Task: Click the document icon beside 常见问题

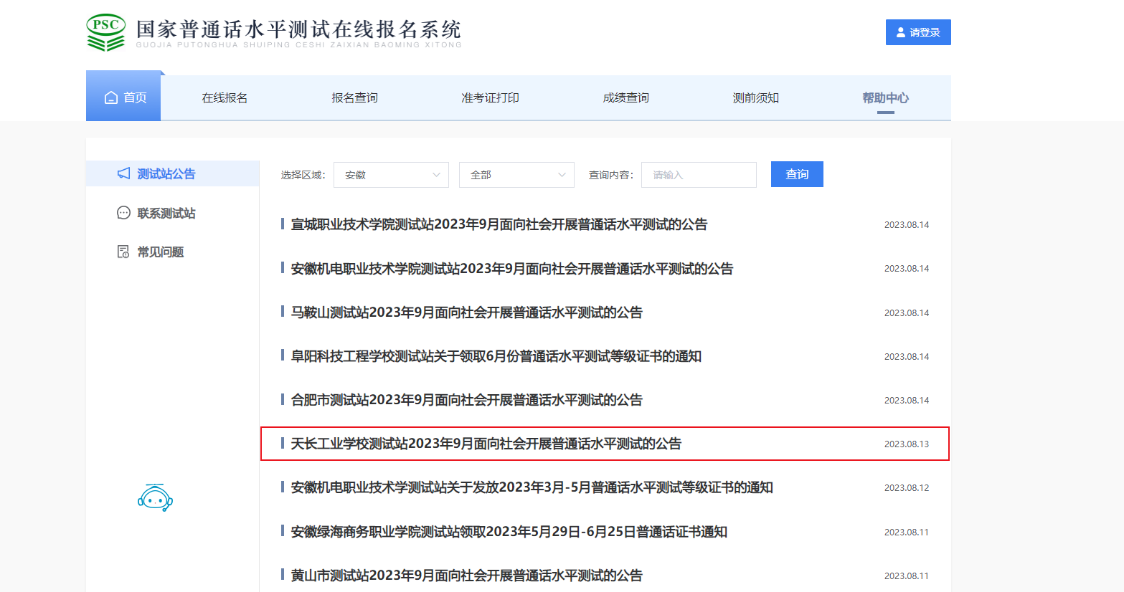Action: coord(123,252)
